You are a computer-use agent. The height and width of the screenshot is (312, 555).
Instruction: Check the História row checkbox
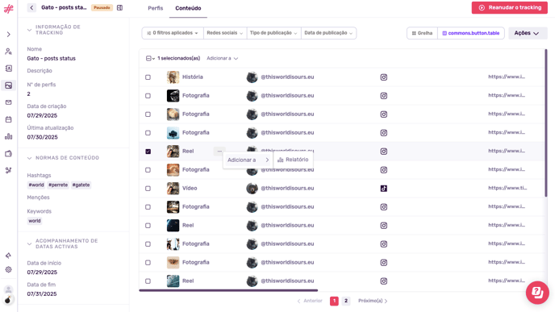click(x=148, y=77)
